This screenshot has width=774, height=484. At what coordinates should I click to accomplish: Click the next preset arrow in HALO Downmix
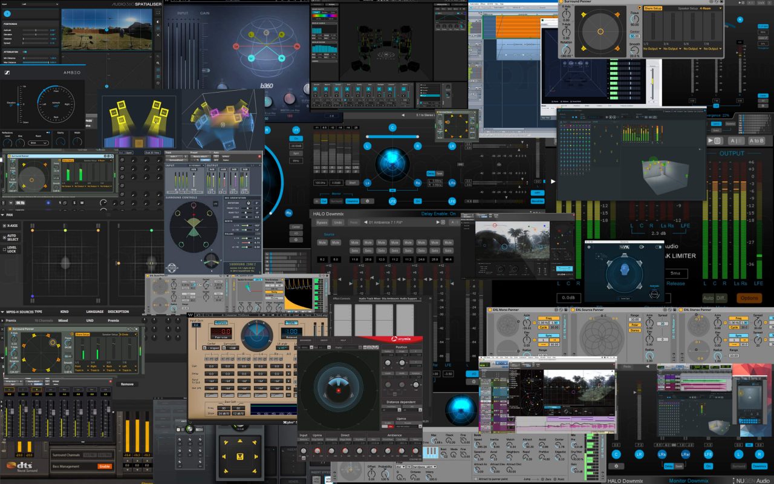[x=438, y=223]
